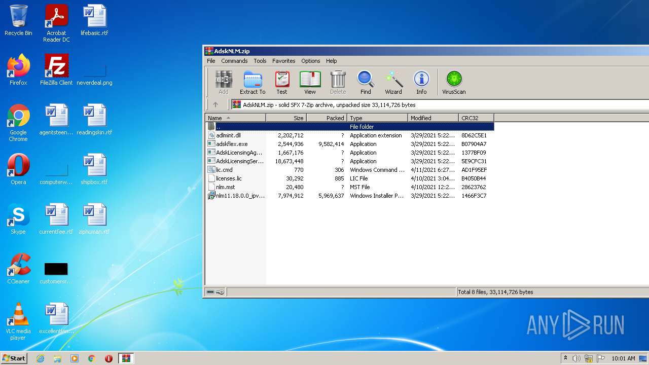Launch Opera desktop shortcut
Viewport: 649px width, 365px height.
[x=18, y=169]
